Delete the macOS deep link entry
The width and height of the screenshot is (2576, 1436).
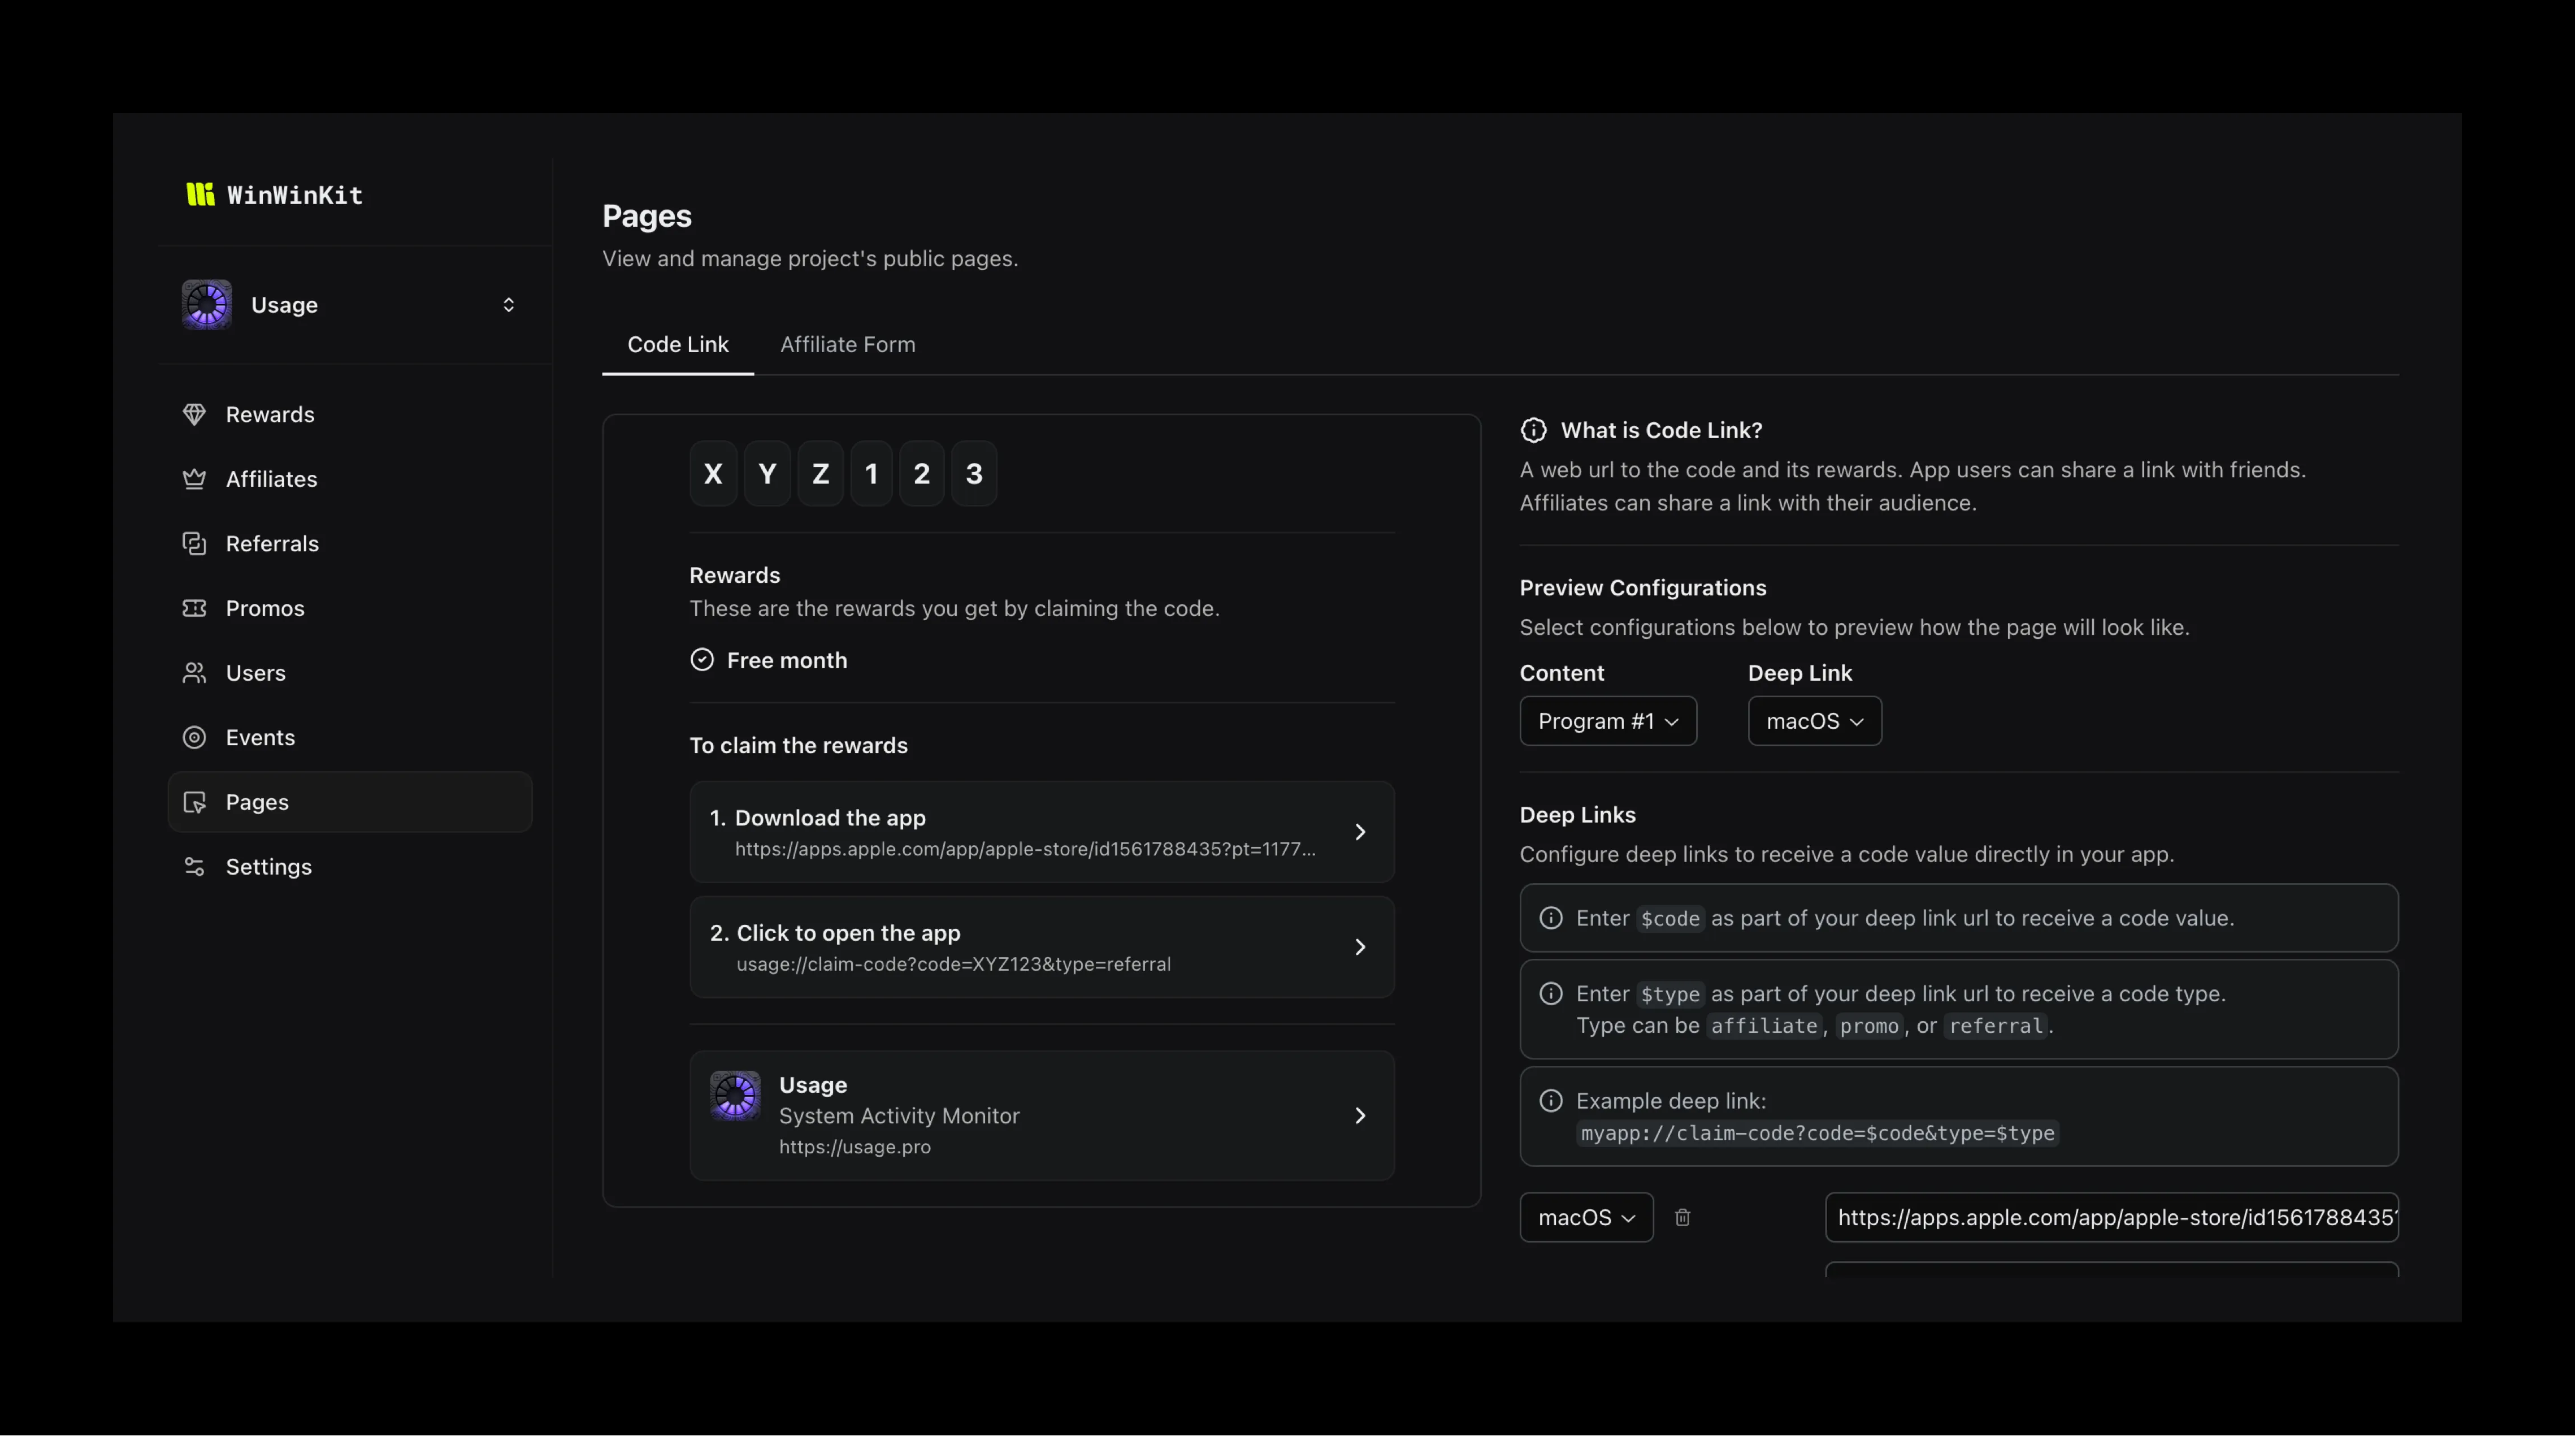point(1683,1217)
